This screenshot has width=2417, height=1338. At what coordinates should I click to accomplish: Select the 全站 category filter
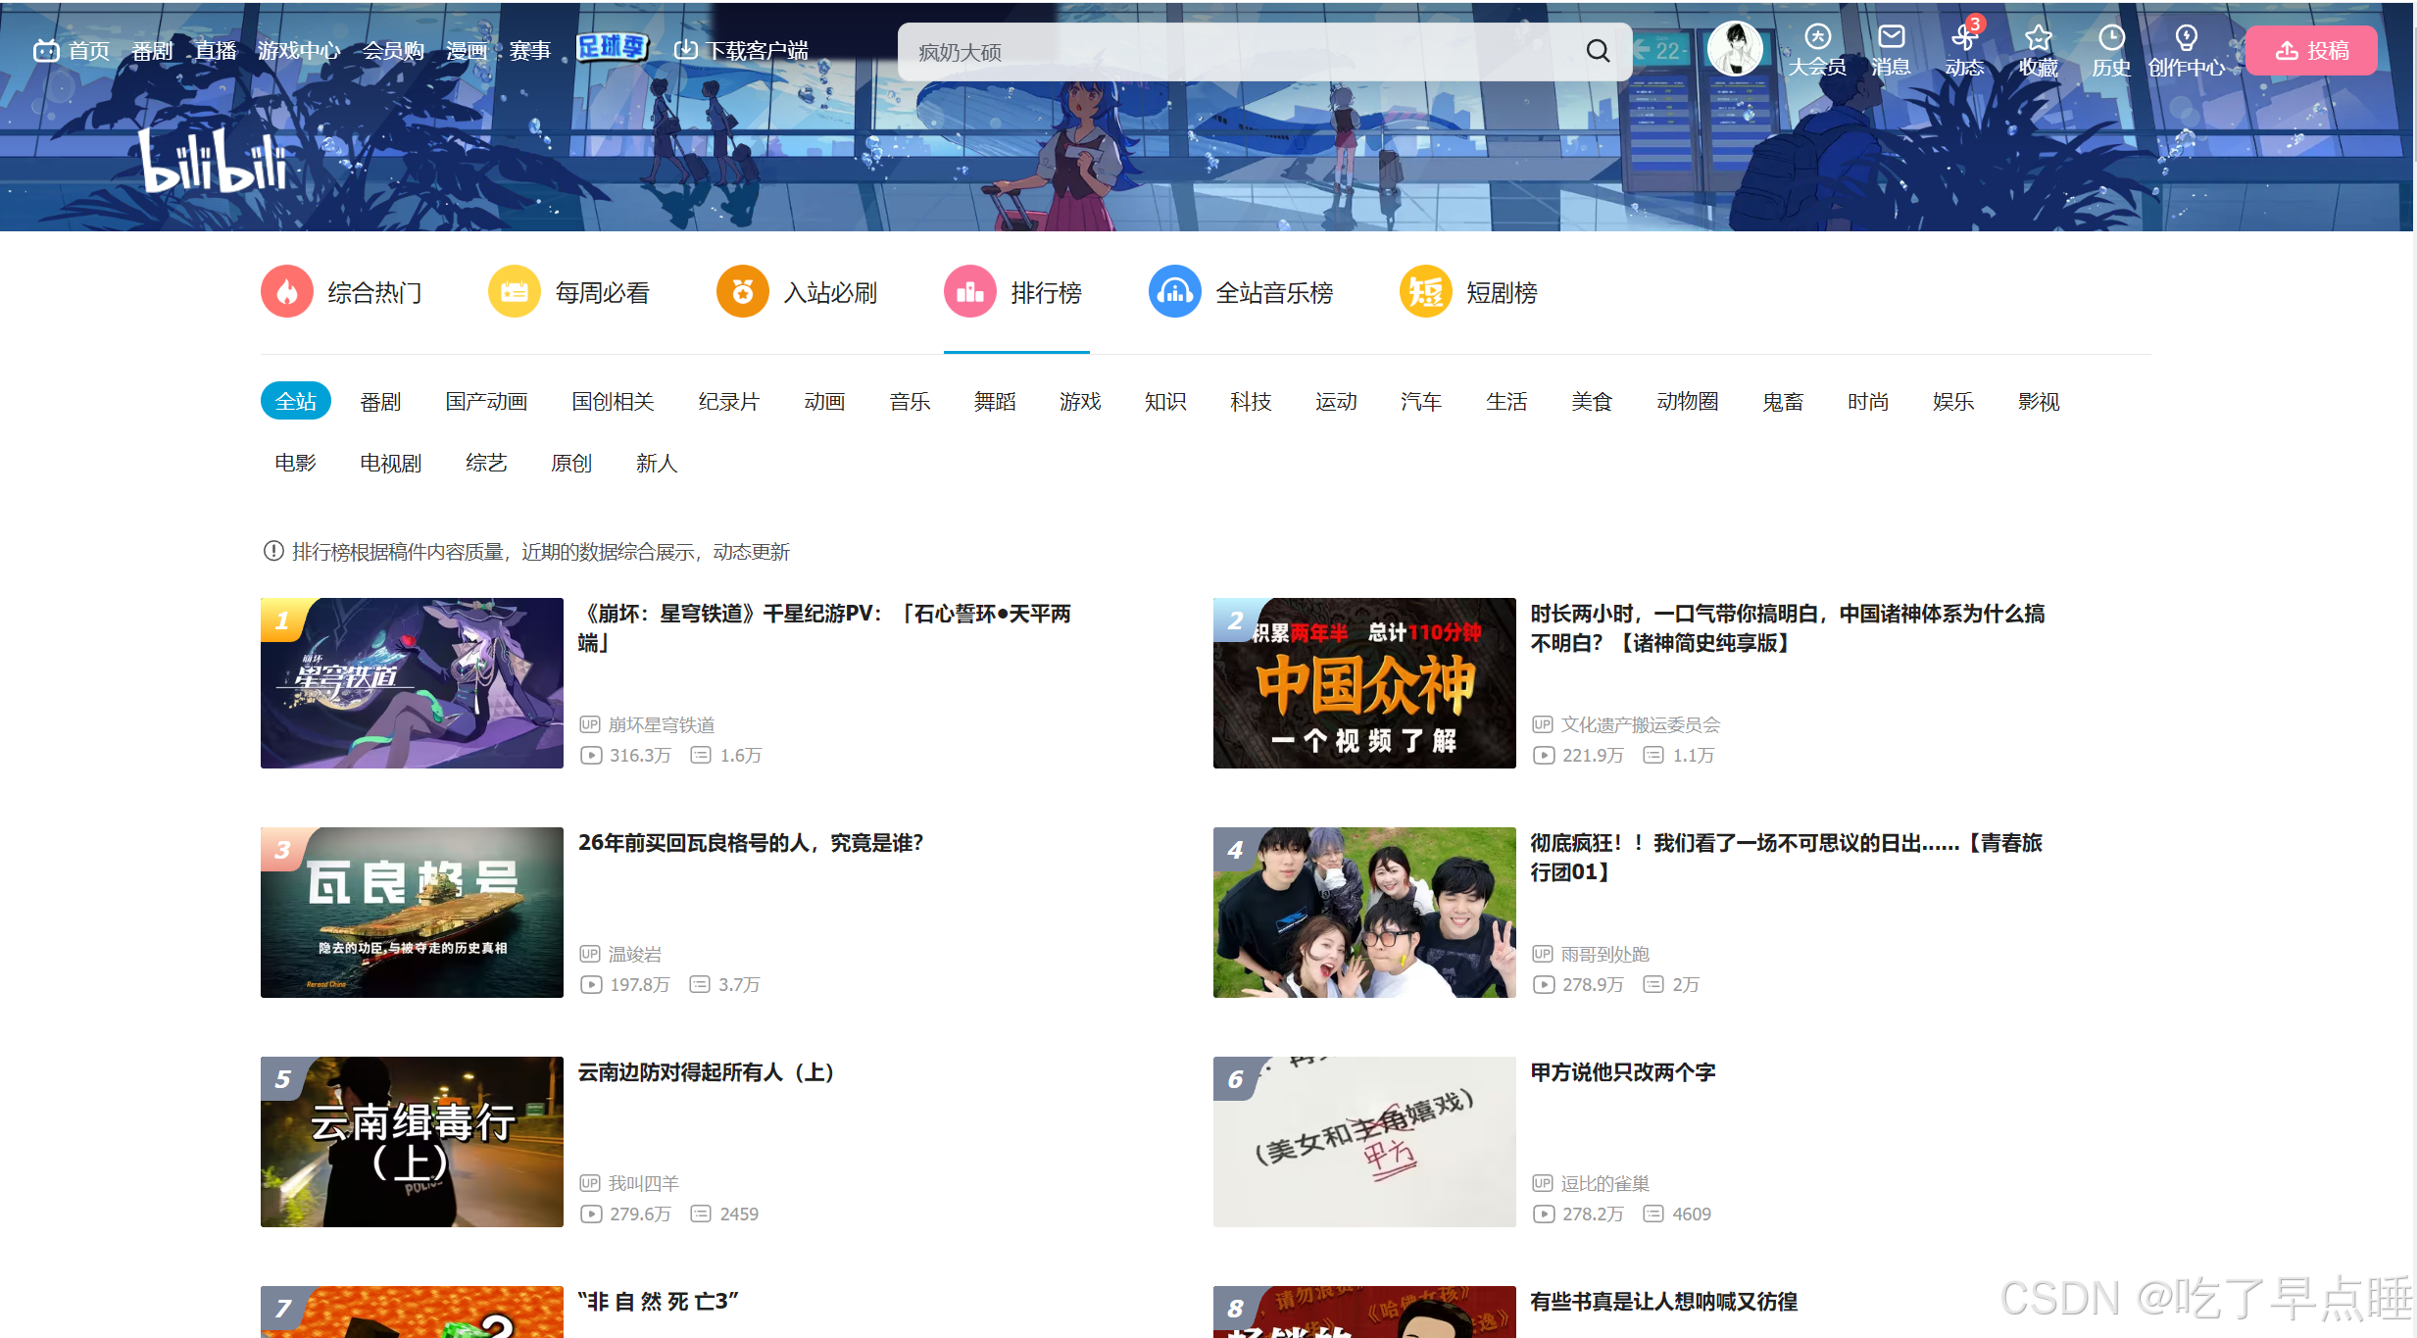click(x=296, y=401)
